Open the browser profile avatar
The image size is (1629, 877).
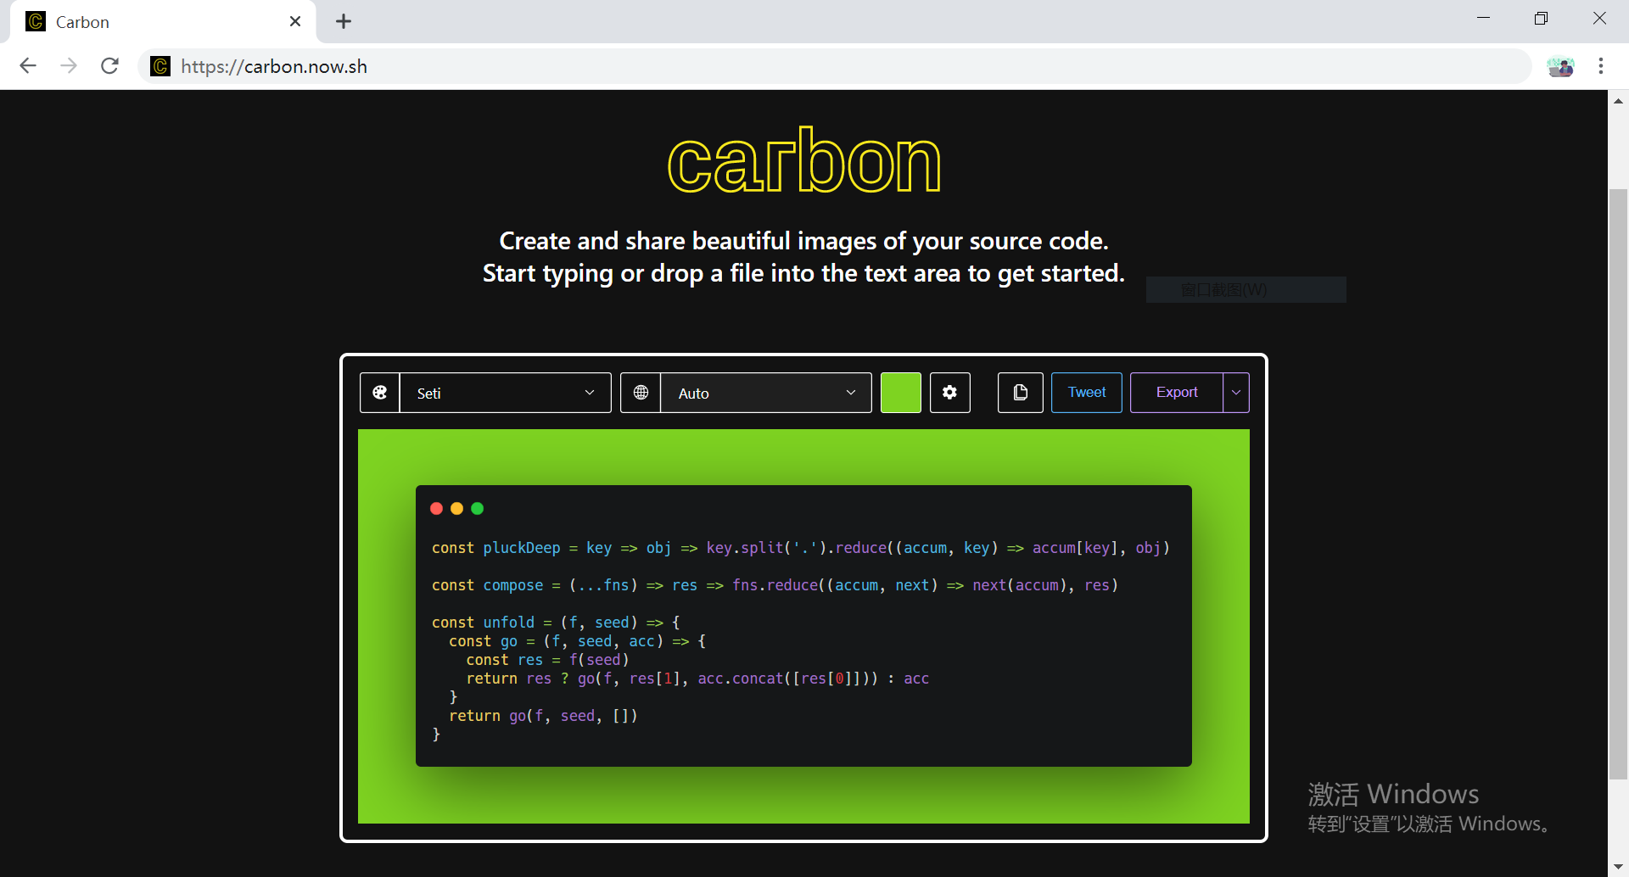1559,66
